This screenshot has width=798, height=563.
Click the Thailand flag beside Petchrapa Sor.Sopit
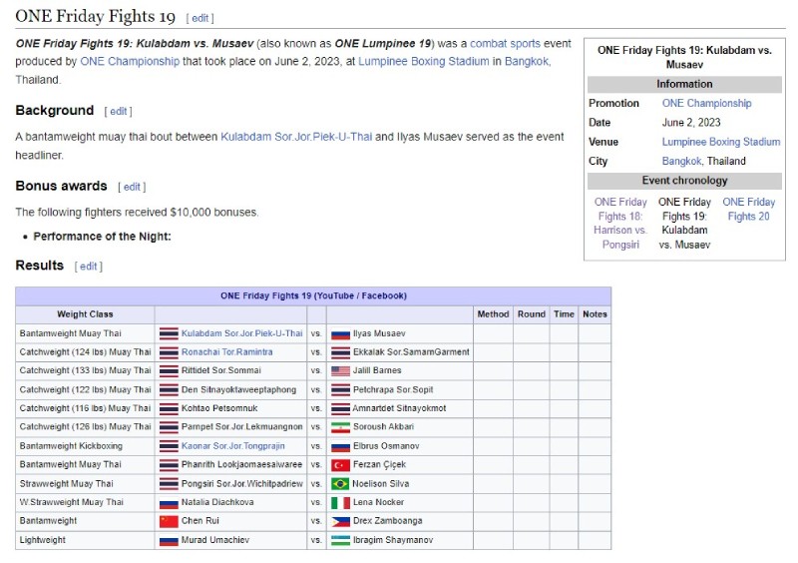(x=340, y=389)
